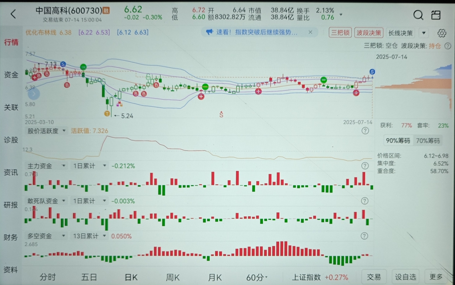Open the 13日累计 period dropdown
Screen dimensions: 455x285
click(x=89, y=236)
